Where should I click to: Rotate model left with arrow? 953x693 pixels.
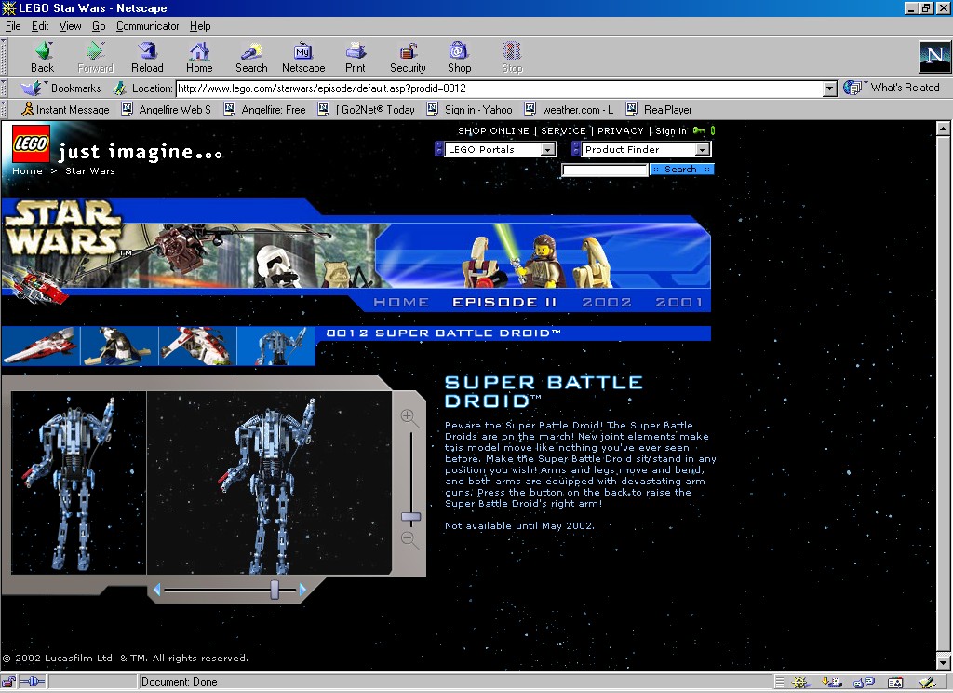[156, 589]
